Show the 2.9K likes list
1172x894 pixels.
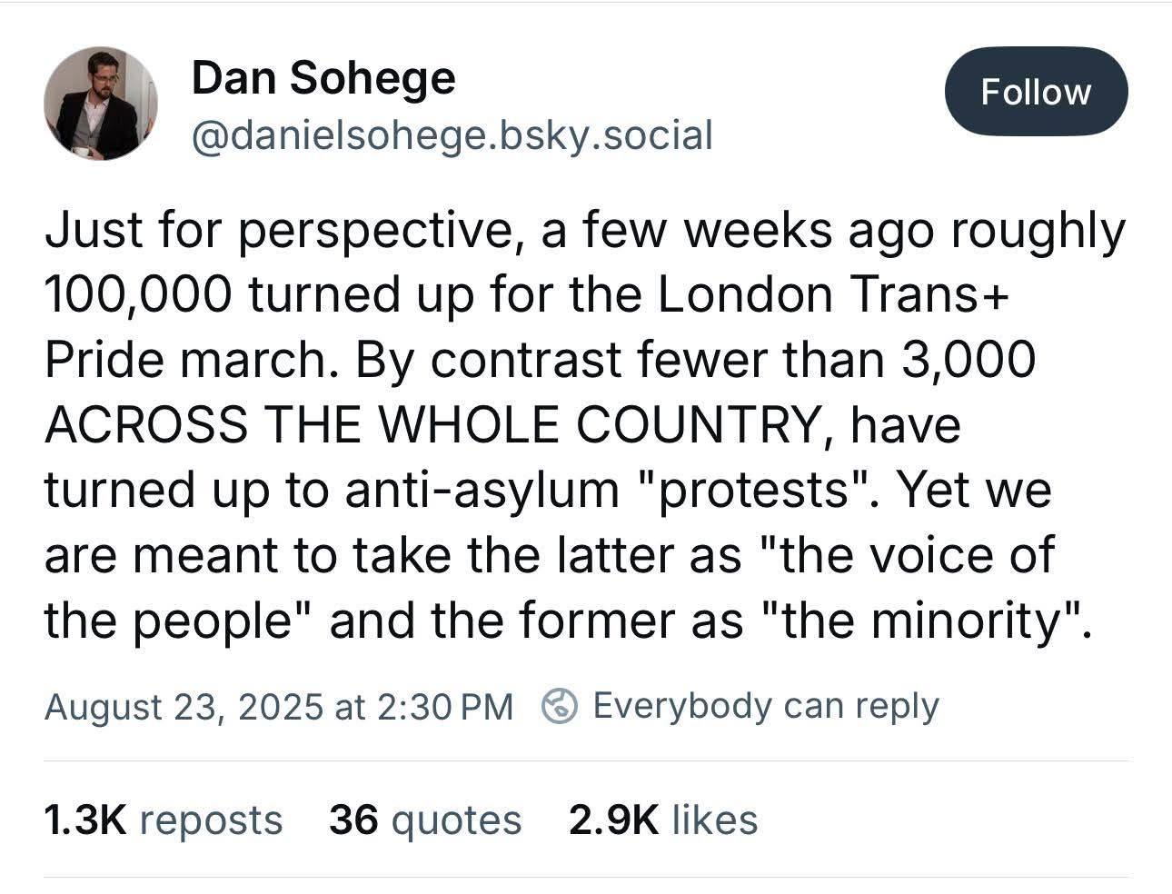point(663,819)
